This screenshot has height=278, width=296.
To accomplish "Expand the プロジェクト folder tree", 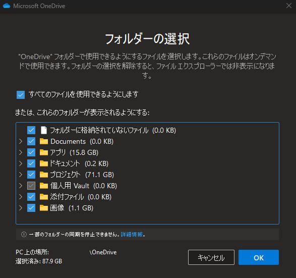I will [21, 175].
